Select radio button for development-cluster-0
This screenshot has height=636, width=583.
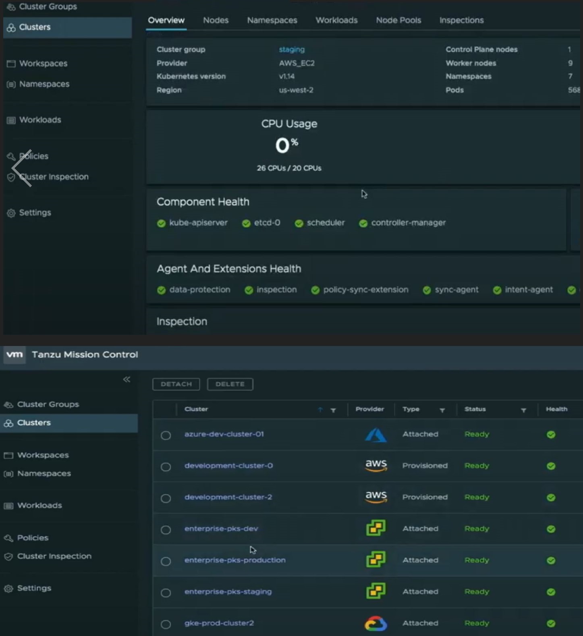pos(166,467)
